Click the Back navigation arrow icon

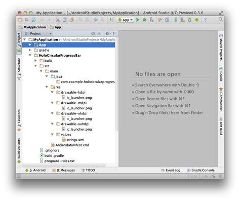pyautogui.click(x=96, y=20)
